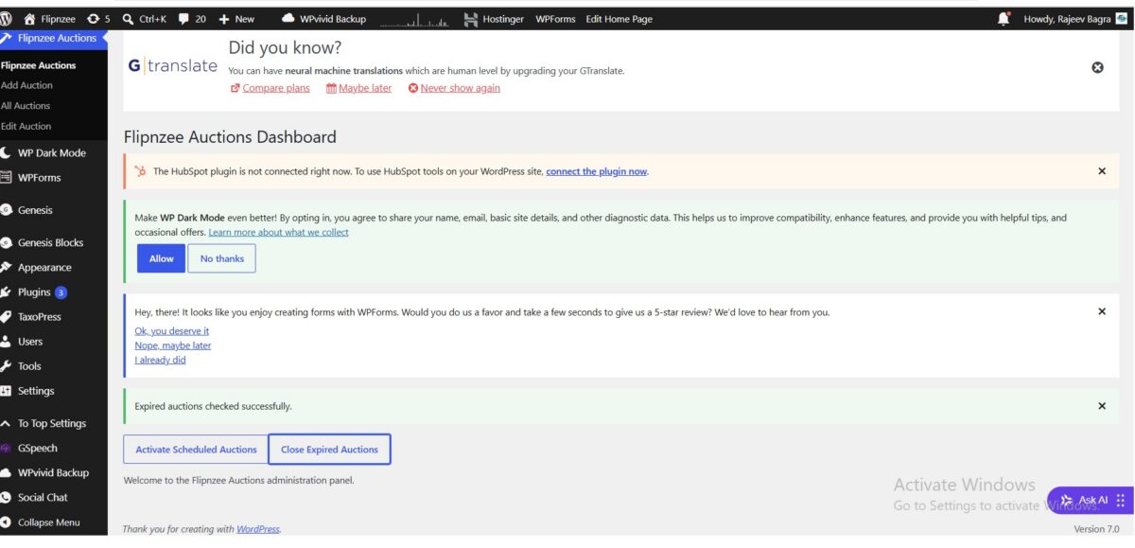
Task: Click Activate Scheduled Auctions button
Action: [196, 450]
